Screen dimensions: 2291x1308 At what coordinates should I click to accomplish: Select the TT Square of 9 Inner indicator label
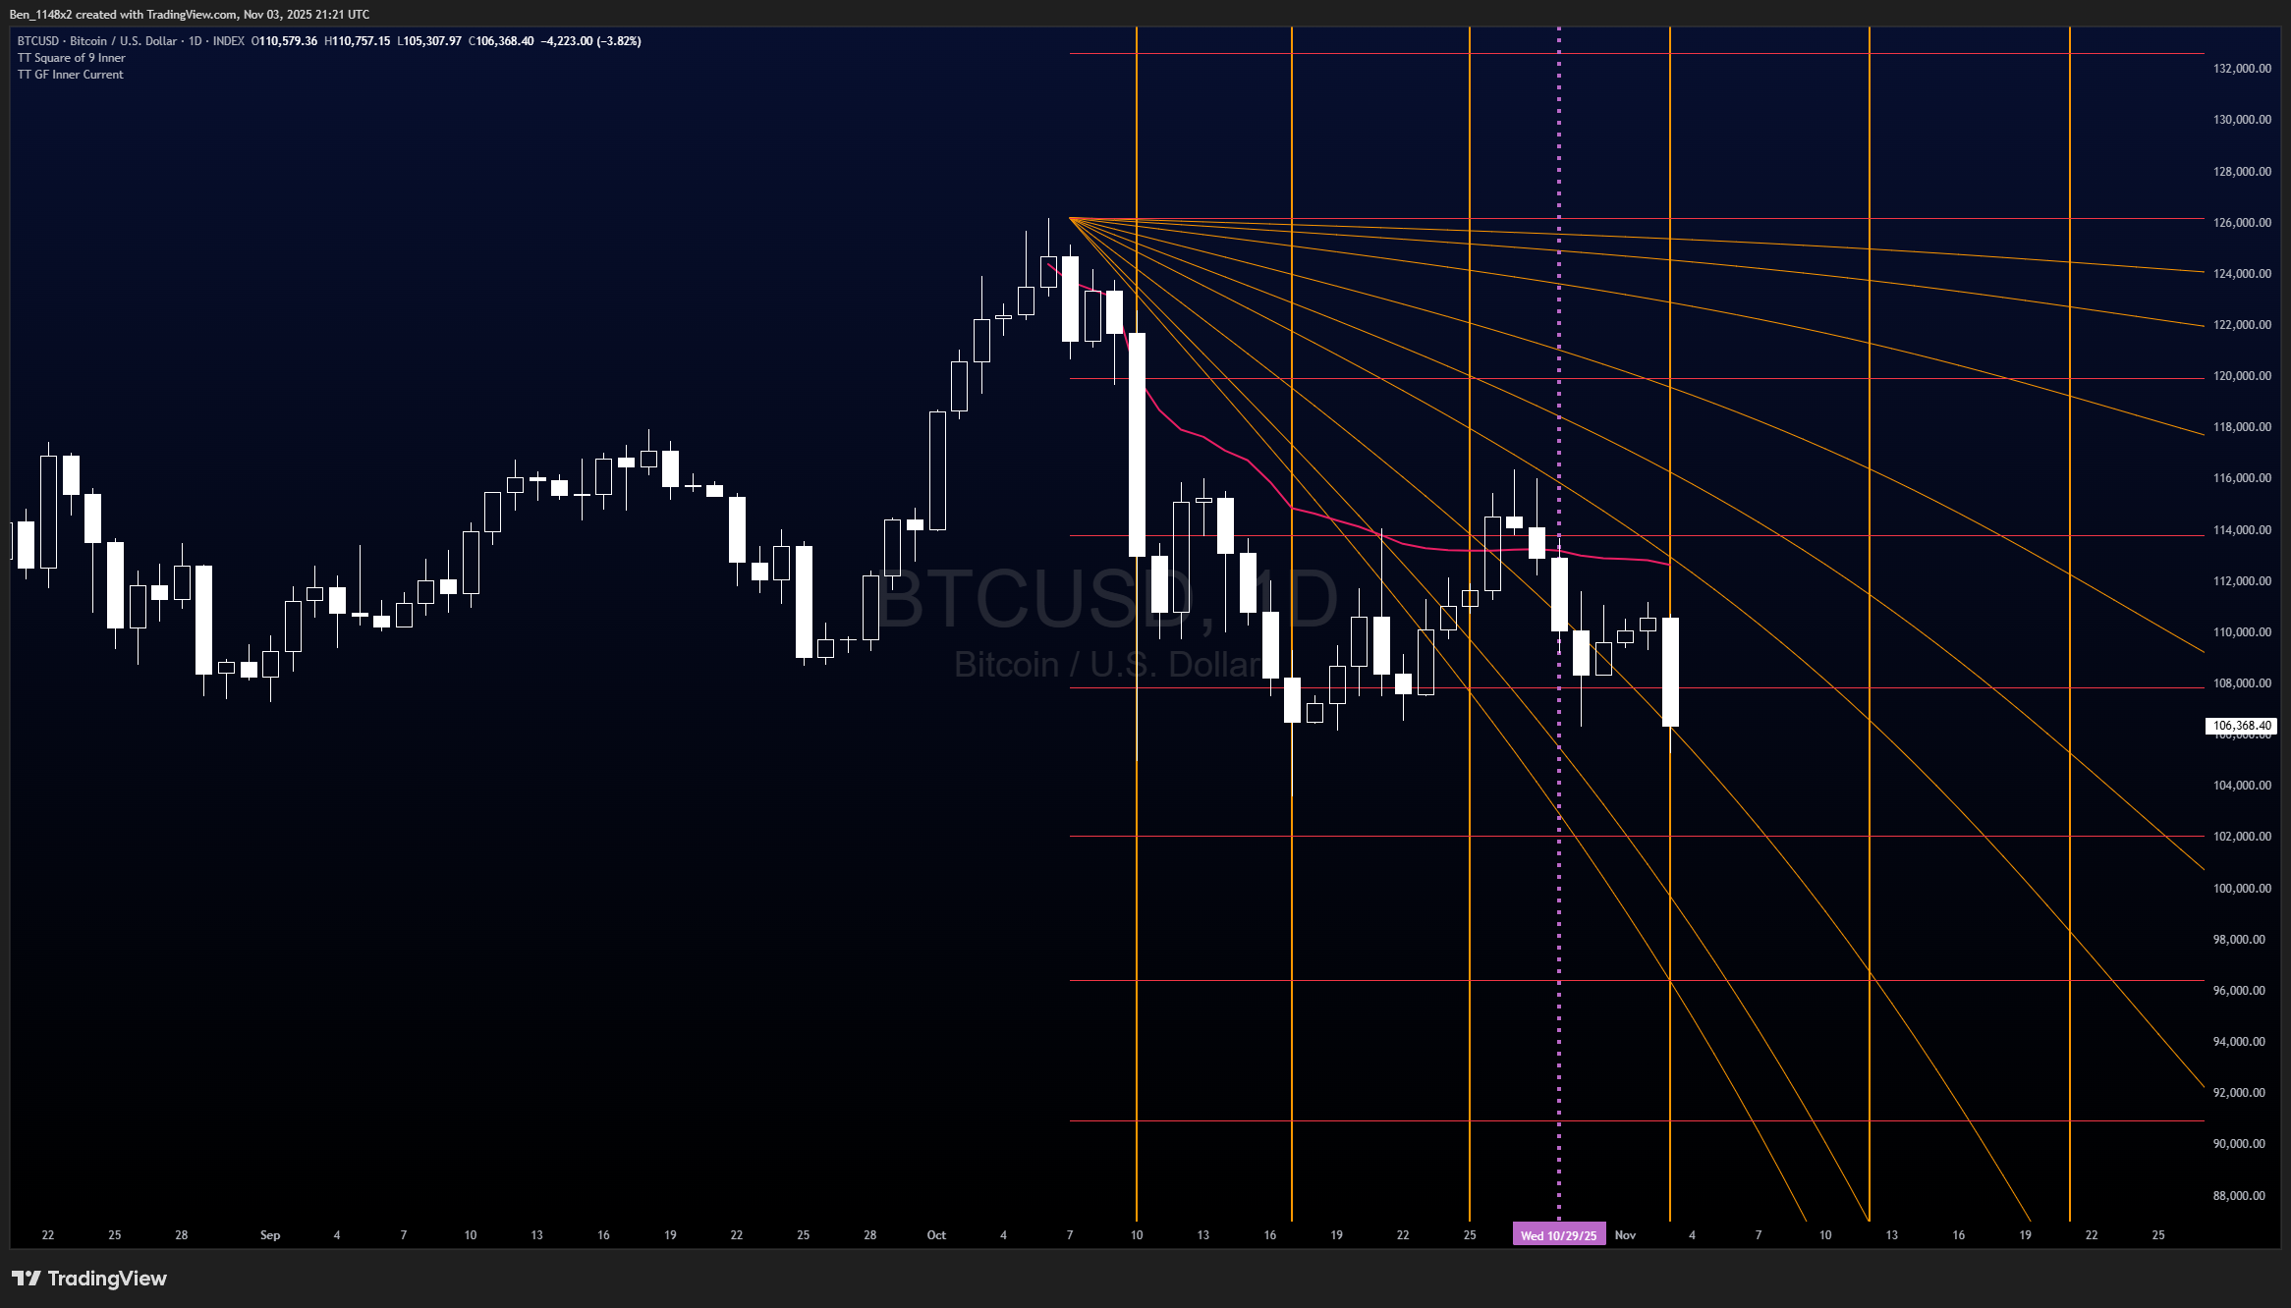72,58
